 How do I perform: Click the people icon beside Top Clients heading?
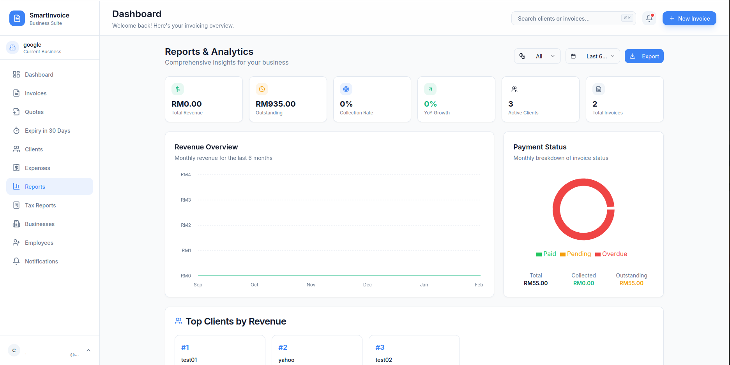click(179, 321)
